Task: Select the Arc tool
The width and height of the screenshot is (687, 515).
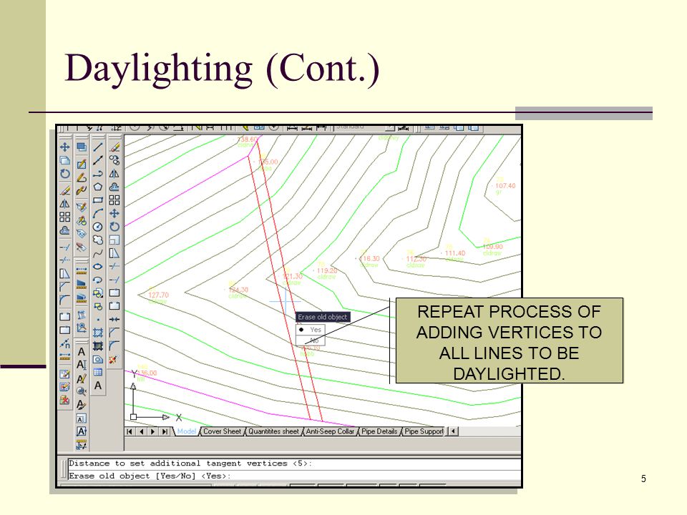Action: pyautogui.click(x=98, y=213)
